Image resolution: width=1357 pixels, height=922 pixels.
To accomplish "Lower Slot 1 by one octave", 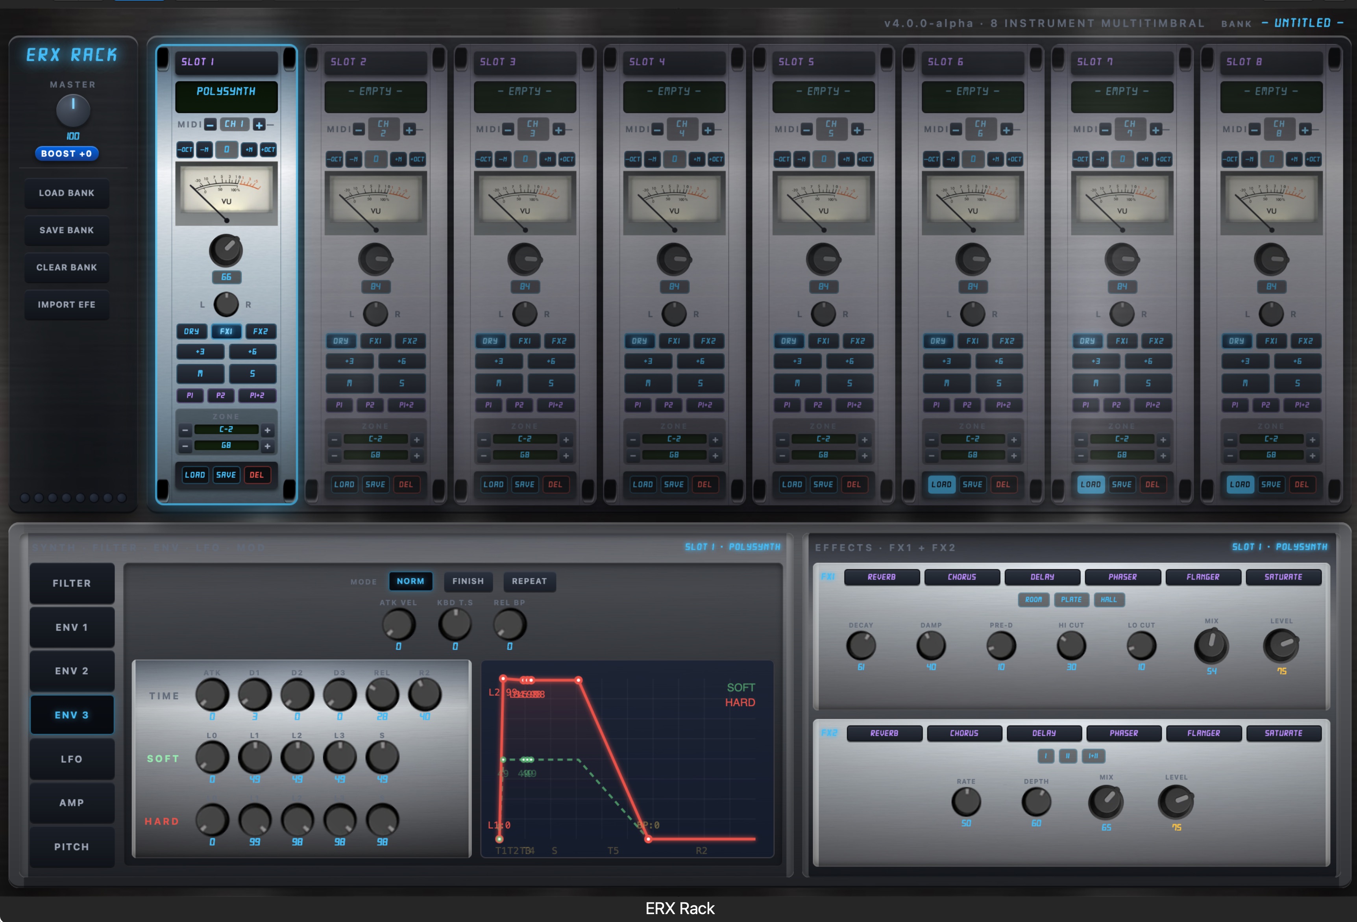I will pos(185,150).
